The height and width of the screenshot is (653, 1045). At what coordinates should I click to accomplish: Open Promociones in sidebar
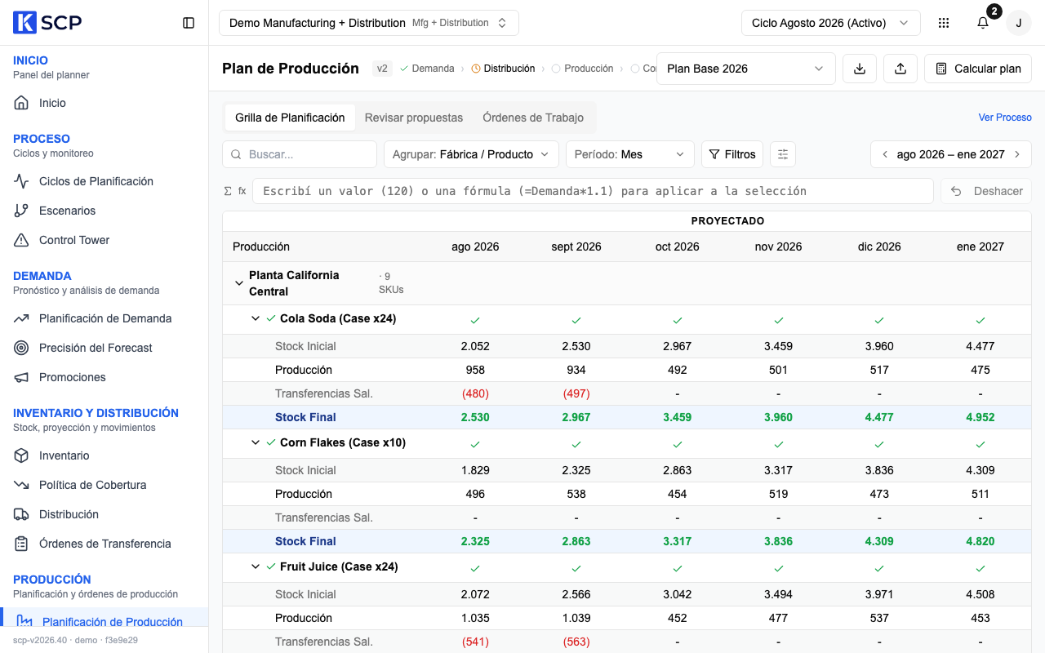click(x=104, y=377)
